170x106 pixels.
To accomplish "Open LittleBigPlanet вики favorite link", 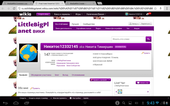I will click(x=63, y=61).
